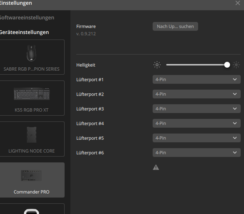Click the Helligkeit label
The width and height of the screenshot is (244, 214).
click(86, 65)
